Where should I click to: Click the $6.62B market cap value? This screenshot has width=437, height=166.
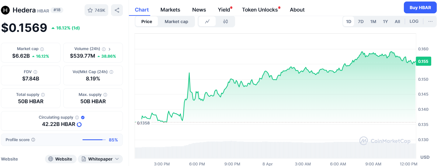coord(21,56)
